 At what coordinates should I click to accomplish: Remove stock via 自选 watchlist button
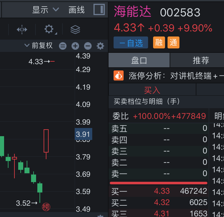[131, 43]
